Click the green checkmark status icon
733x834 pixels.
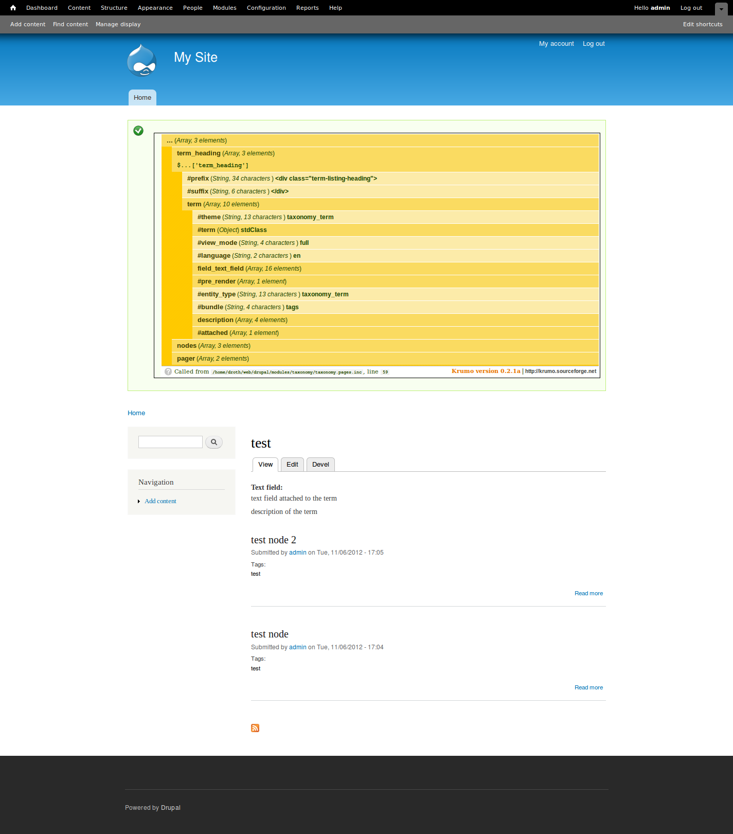(x=138, y=131)
